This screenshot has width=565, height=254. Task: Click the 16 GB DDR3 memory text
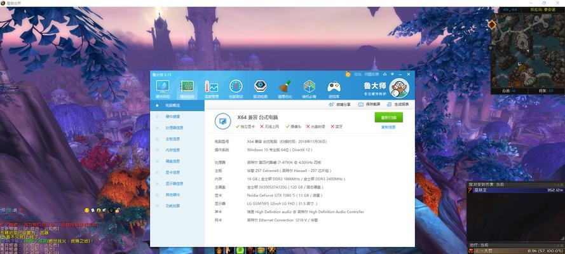point(296,179)
